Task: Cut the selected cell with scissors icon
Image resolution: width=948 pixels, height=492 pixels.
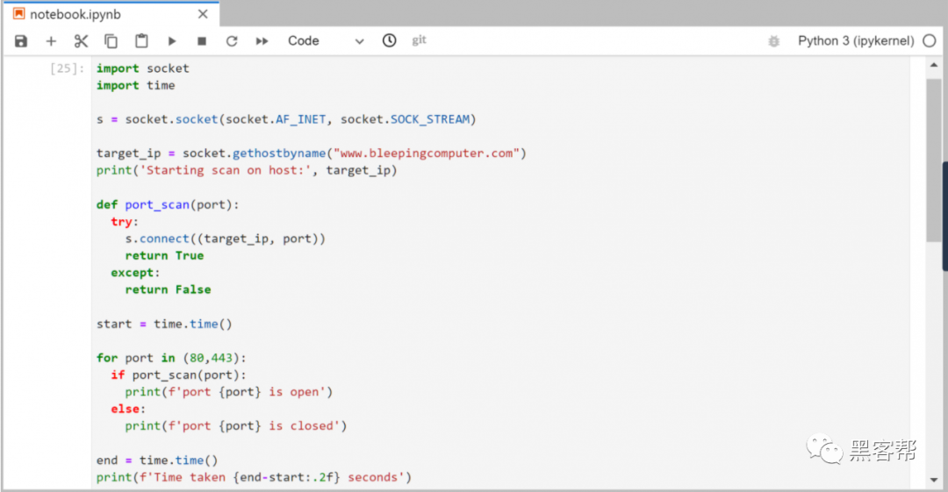Action: pos(81,41)
